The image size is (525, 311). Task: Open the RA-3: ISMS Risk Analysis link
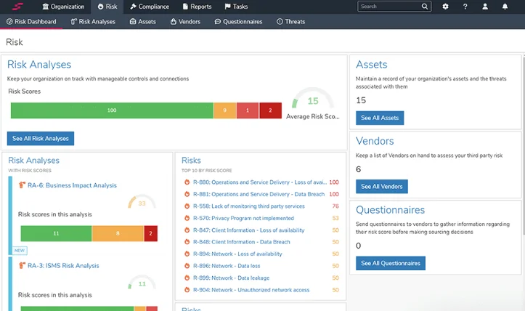(63, 266)
